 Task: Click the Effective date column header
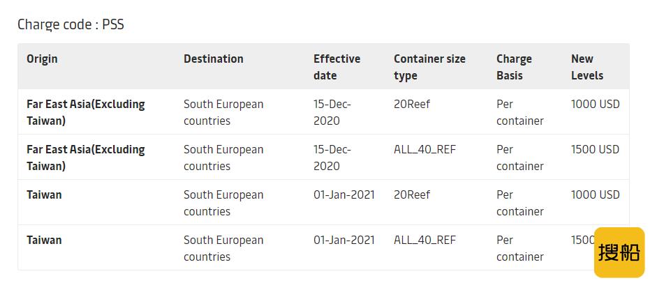337,67
